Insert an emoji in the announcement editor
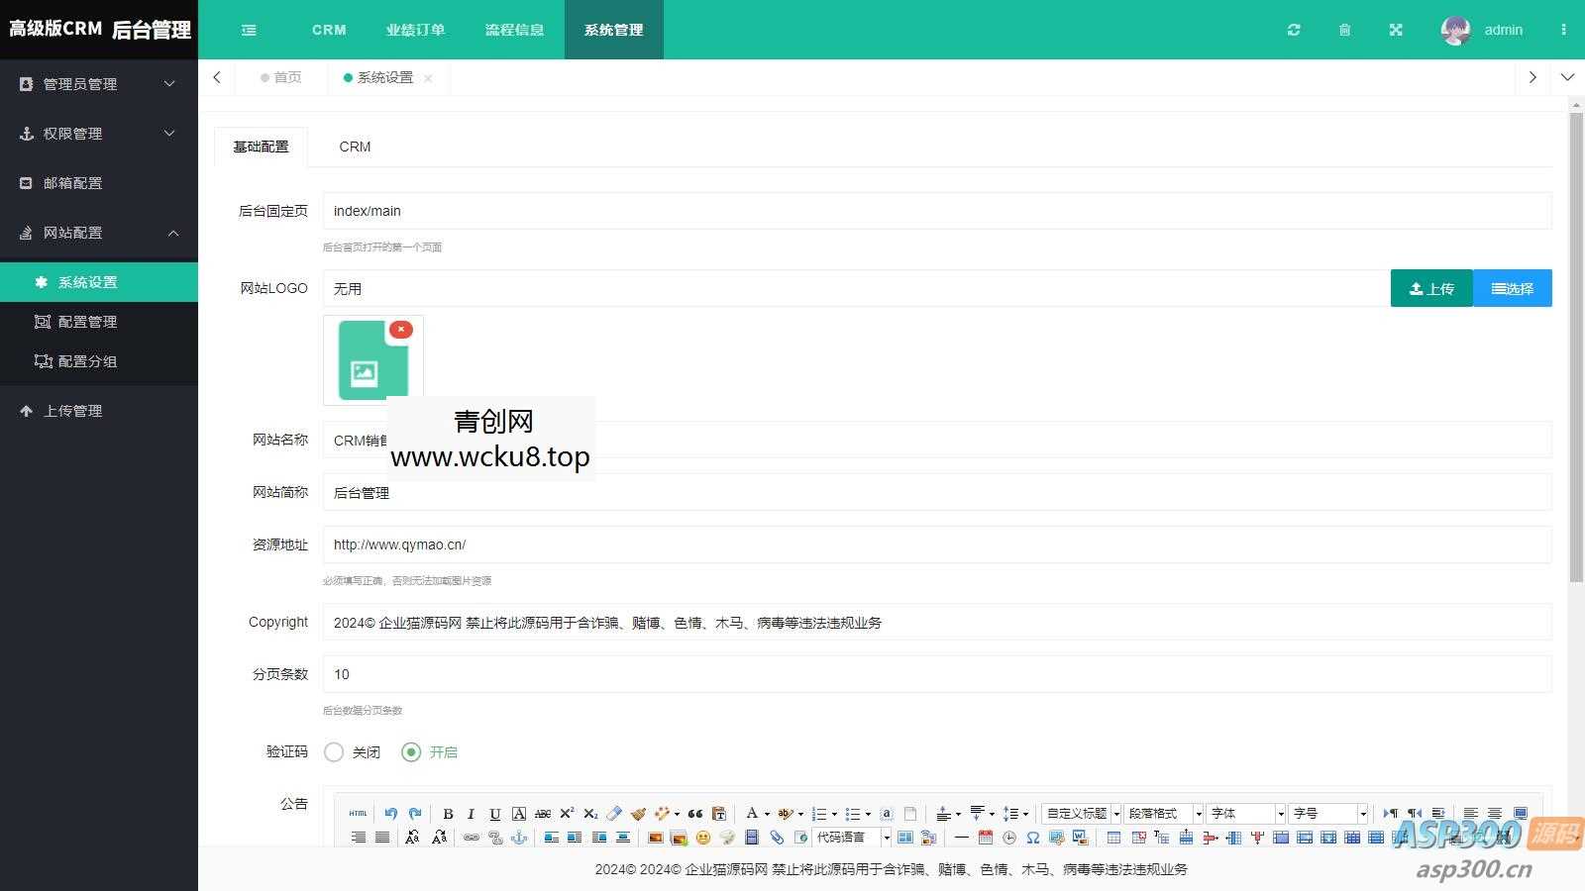This screenshot has height=891, width=1585. tap(703, 838)
